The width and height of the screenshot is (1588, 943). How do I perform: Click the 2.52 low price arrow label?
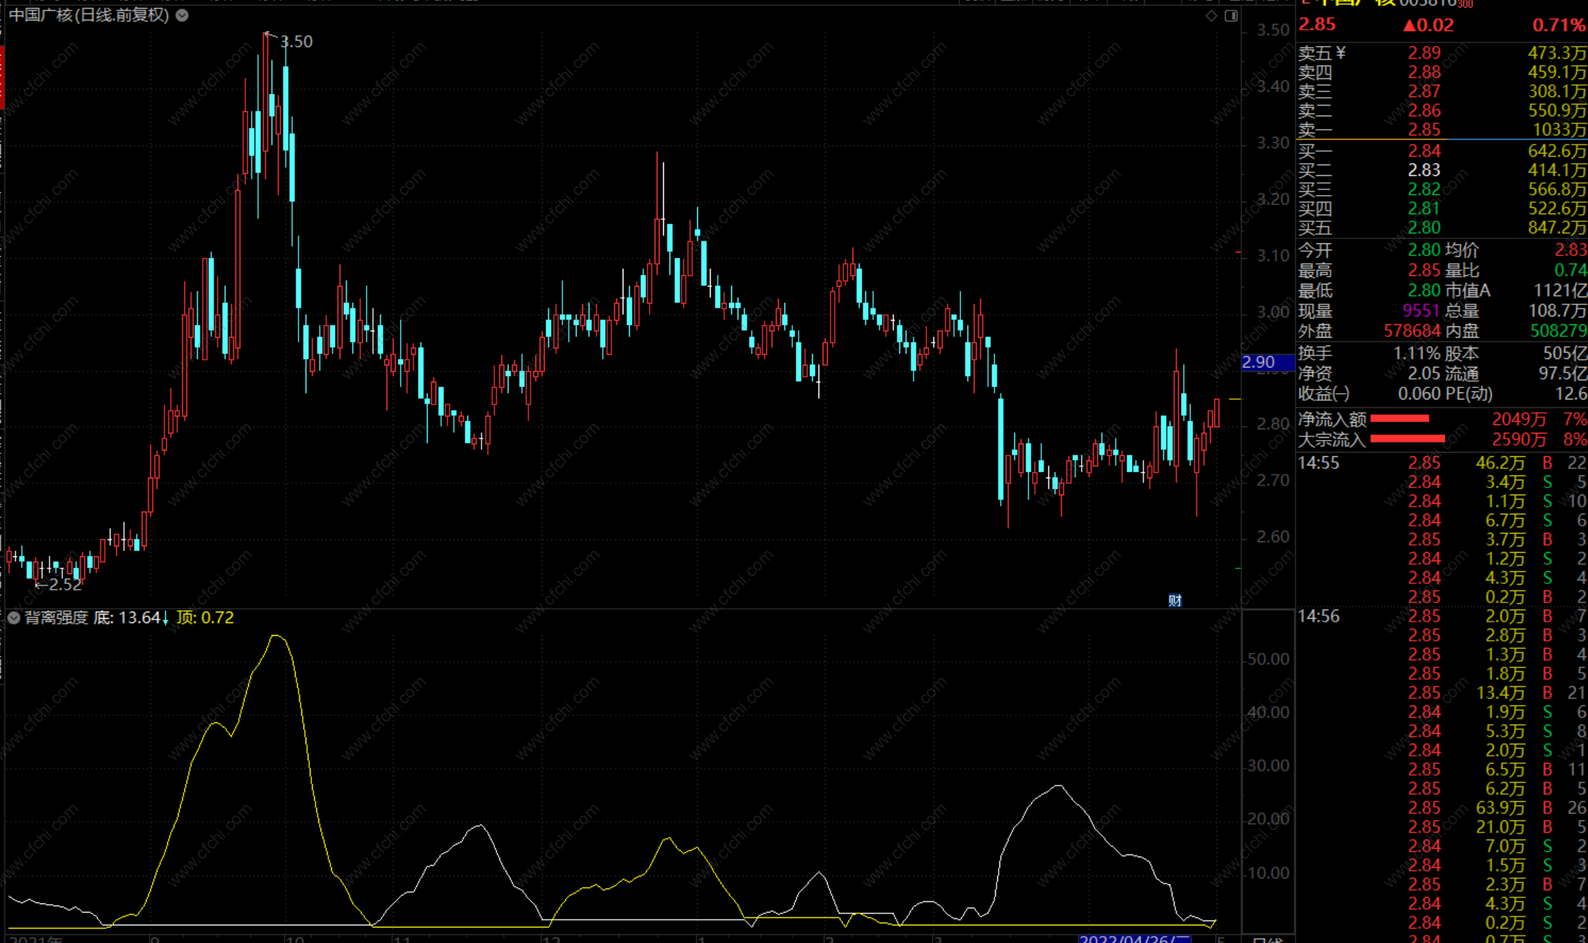coord(64,585)
